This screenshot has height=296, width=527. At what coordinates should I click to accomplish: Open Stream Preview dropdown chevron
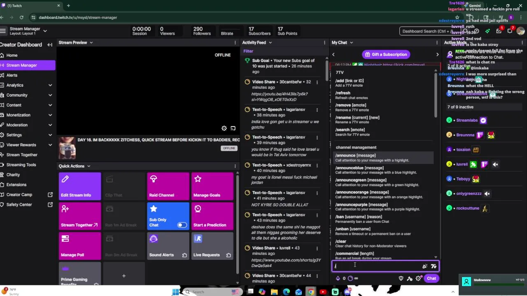click(91, 43)
